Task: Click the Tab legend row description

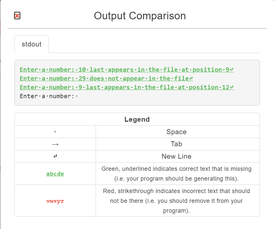Action: pos(177,144)
